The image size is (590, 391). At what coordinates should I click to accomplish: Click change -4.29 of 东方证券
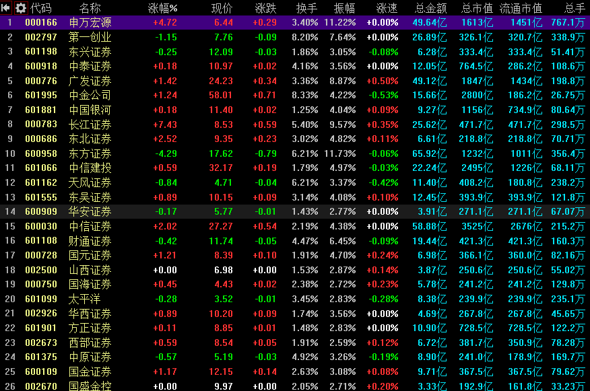click(x=166, y=153)
